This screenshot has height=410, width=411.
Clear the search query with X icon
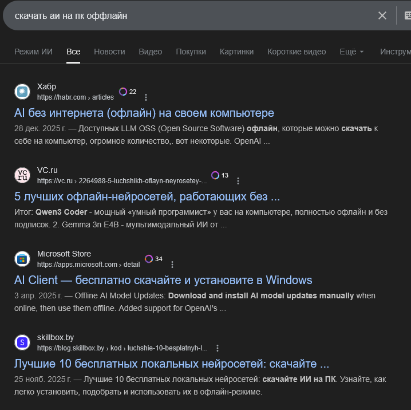pyautogui.click(x=382, y=15)
